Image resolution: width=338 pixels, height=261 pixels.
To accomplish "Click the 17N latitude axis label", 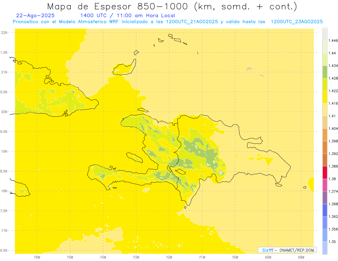I will click(5, 231).
